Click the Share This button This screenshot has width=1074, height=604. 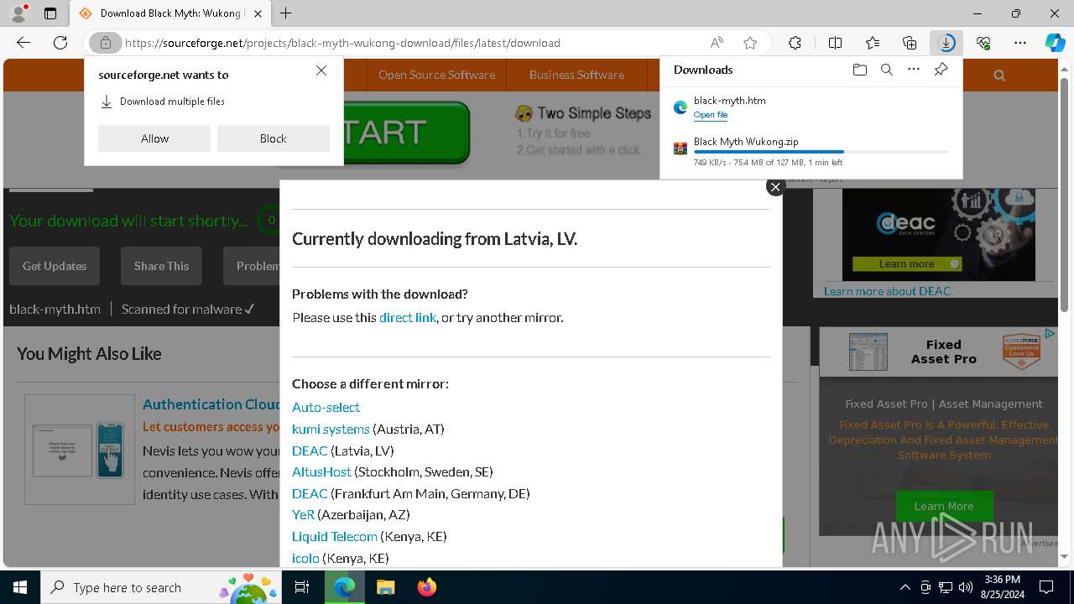161,266
